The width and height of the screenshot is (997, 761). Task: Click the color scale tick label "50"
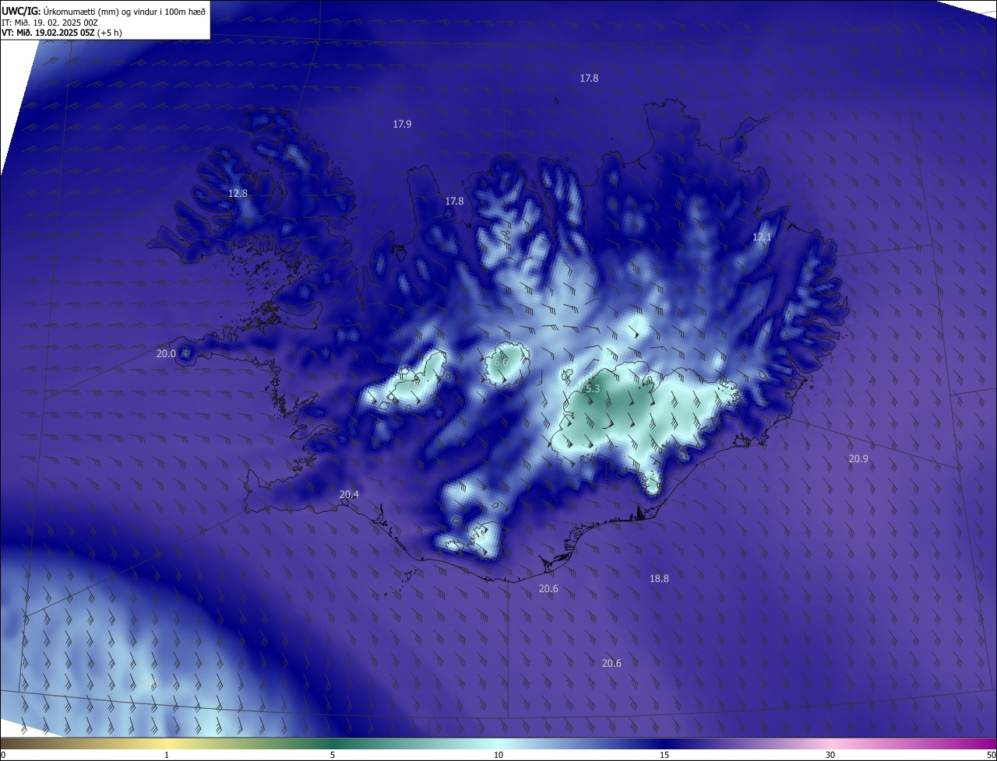[x=991, y=755]
